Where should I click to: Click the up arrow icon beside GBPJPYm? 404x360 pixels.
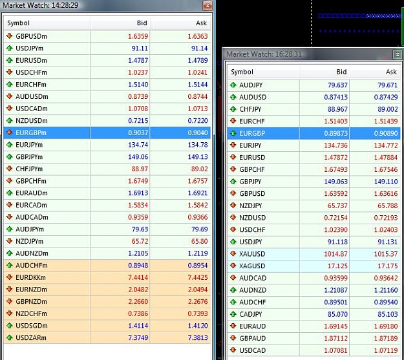10,156
